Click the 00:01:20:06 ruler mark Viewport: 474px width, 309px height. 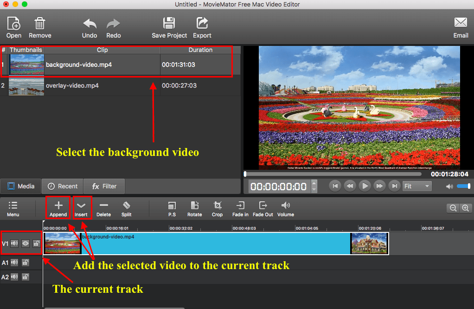pyautogui.click(x=370, y=228)
